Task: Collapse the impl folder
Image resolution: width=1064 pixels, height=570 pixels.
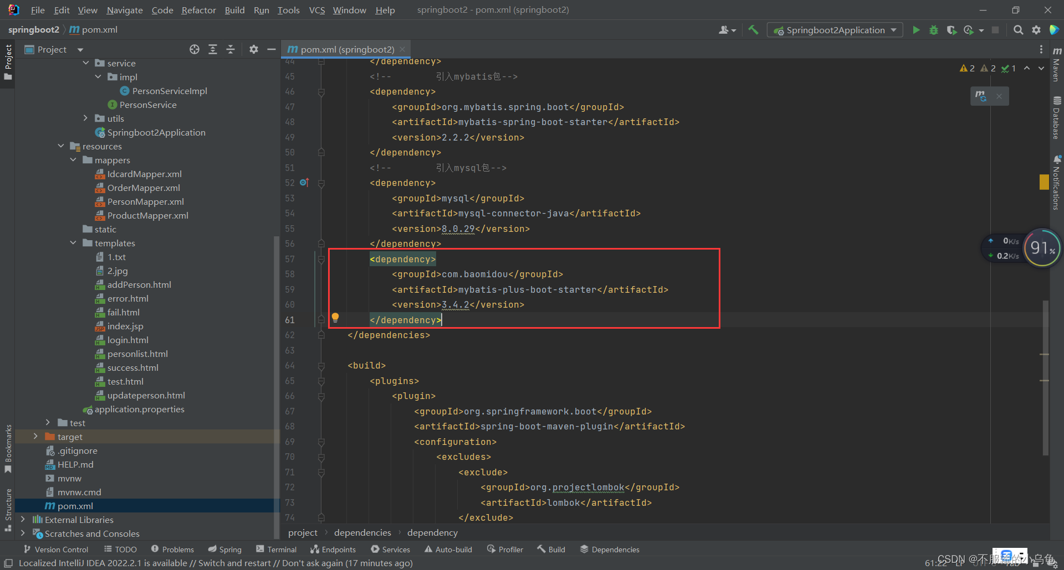Action: point(98,77)
